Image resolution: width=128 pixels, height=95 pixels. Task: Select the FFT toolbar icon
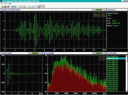pyautogui.click(x=19, y=7)
